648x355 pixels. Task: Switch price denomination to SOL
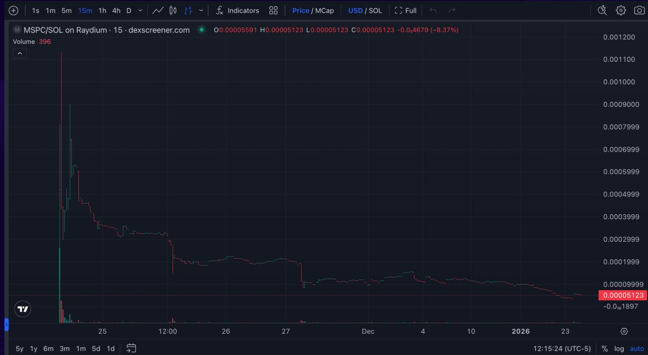(375, 10)
